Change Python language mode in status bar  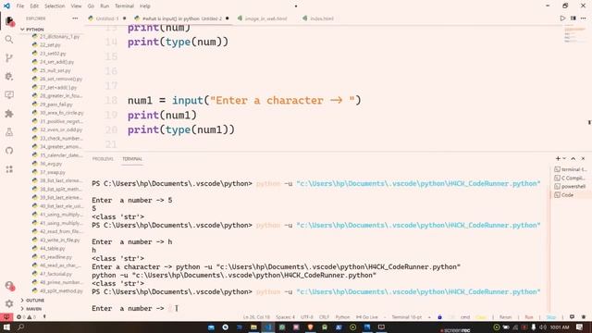pyautogui.click(x=342, y=317)
